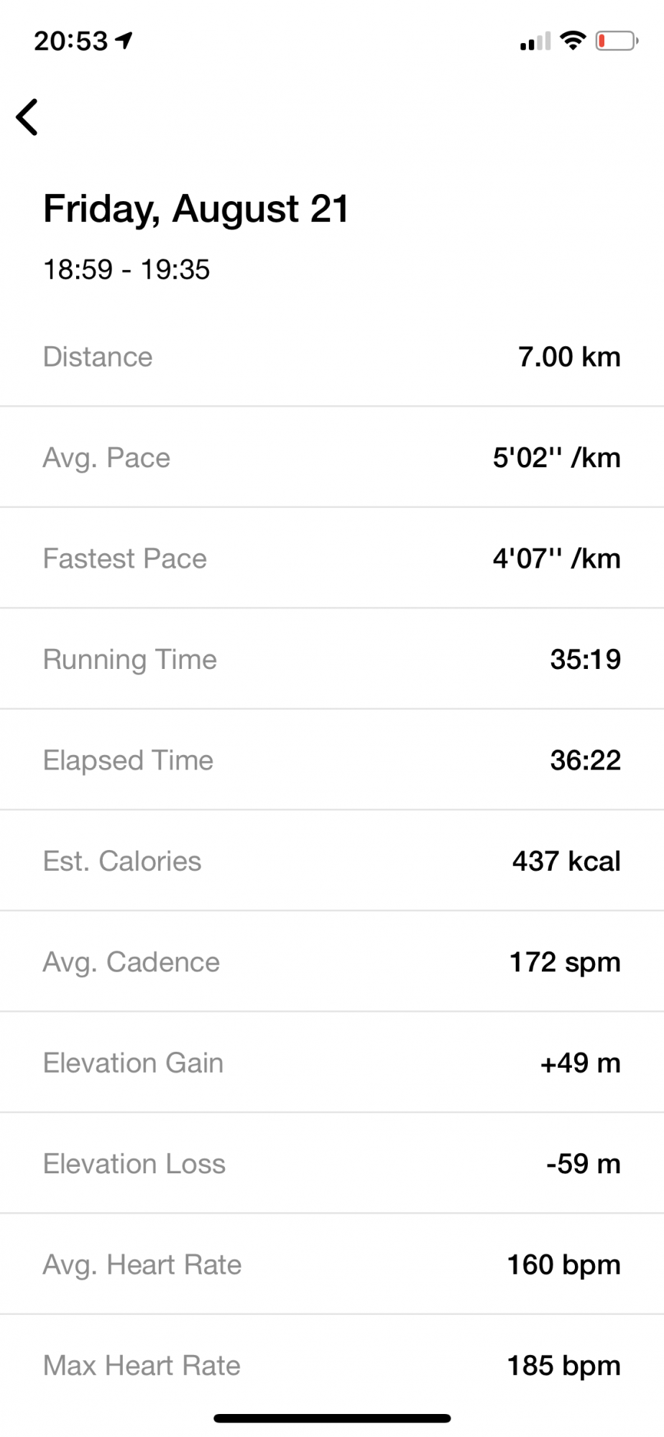Tap the 18:59 - 19:35 time range

pos(126,270)
